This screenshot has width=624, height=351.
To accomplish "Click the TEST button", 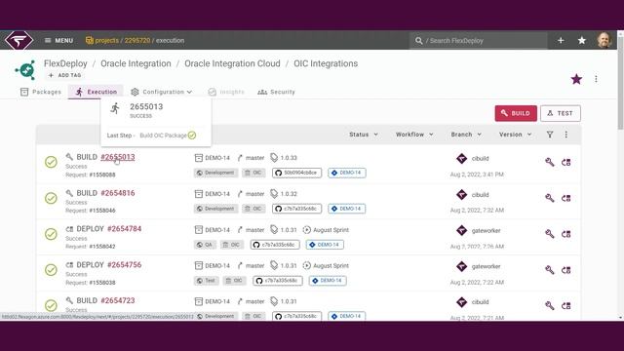I will pyautogui.click(x=561, y=113).
